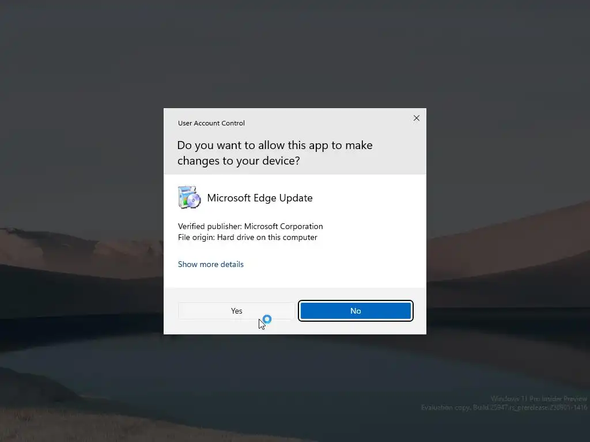Click the File origin label
Viewport: 590px width, 442px height.
pos(196,237)
